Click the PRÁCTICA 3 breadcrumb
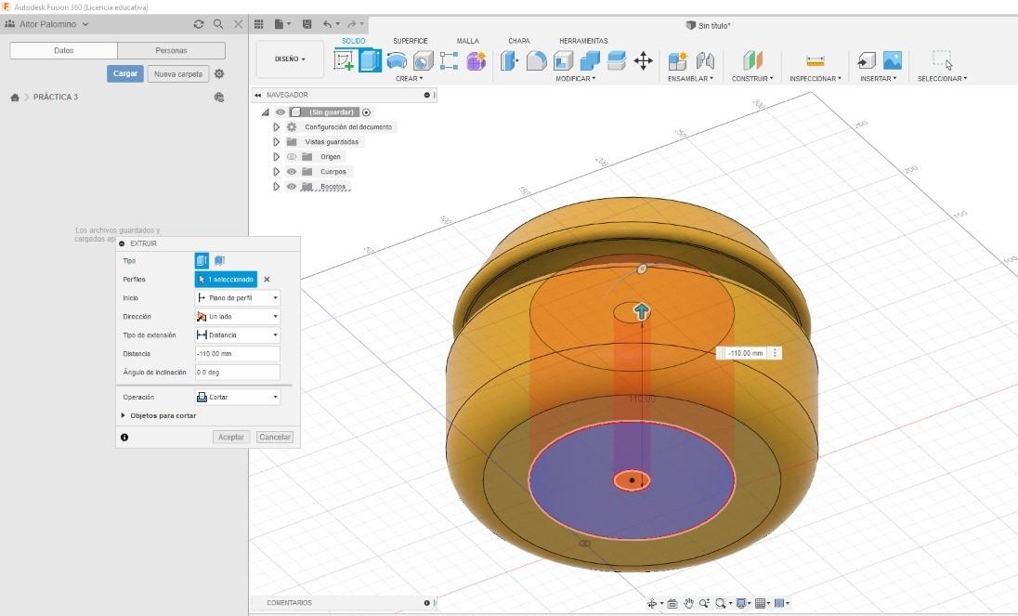The height and width of the screenshot is (616, 1018). [56, 97]
